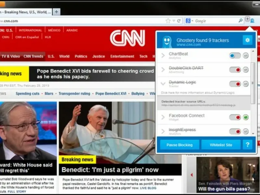Image resolution: width=260 pixels, height=195 pixels.
Task: Click toolbar icon left of Ghostery
Action: click(x=247, y=19)
